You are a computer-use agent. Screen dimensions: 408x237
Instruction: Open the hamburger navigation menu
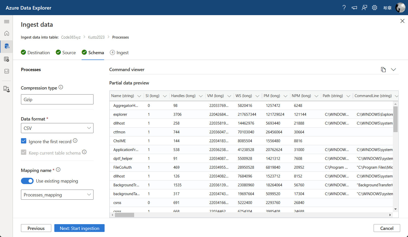tap(7, 22)
